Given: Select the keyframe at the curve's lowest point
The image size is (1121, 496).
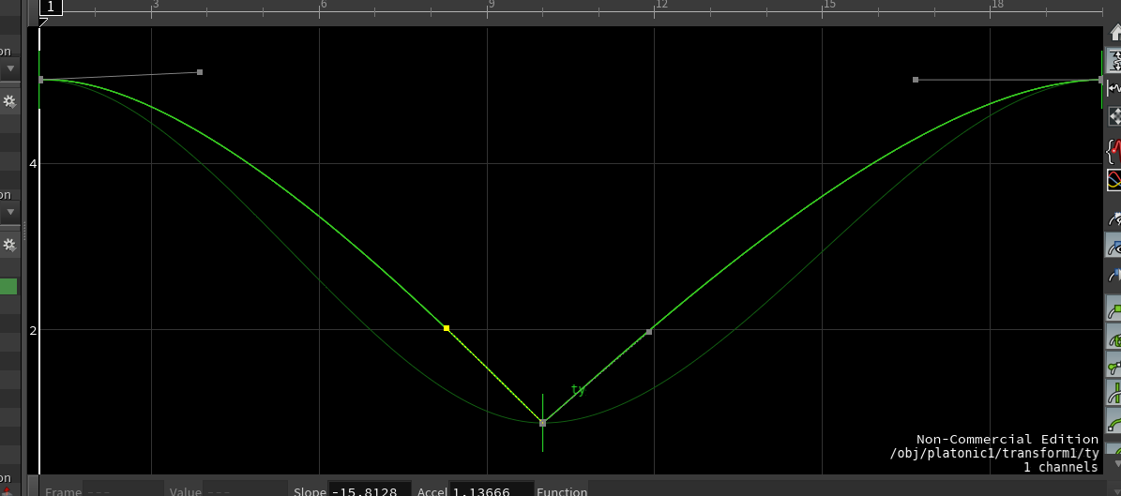Looking at the screenshot, I should tap(542, 423).
